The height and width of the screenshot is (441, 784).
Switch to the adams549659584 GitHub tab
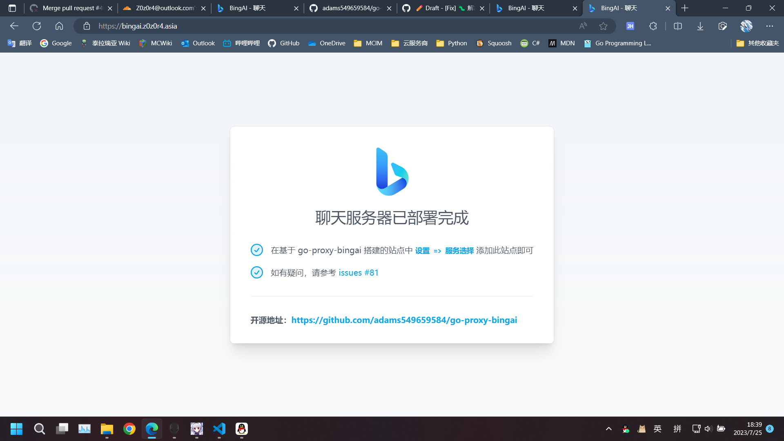[350, 8]
